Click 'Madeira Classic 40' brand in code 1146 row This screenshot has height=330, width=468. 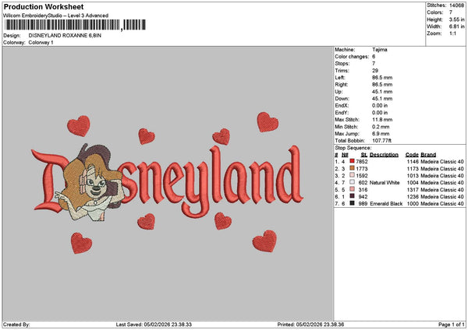tap(442, 161)
